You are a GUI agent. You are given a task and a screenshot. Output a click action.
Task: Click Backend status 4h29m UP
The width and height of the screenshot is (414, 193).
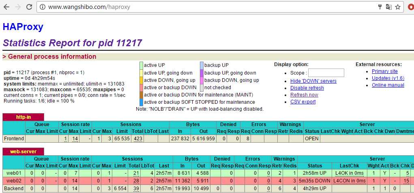tap(315, 189)
